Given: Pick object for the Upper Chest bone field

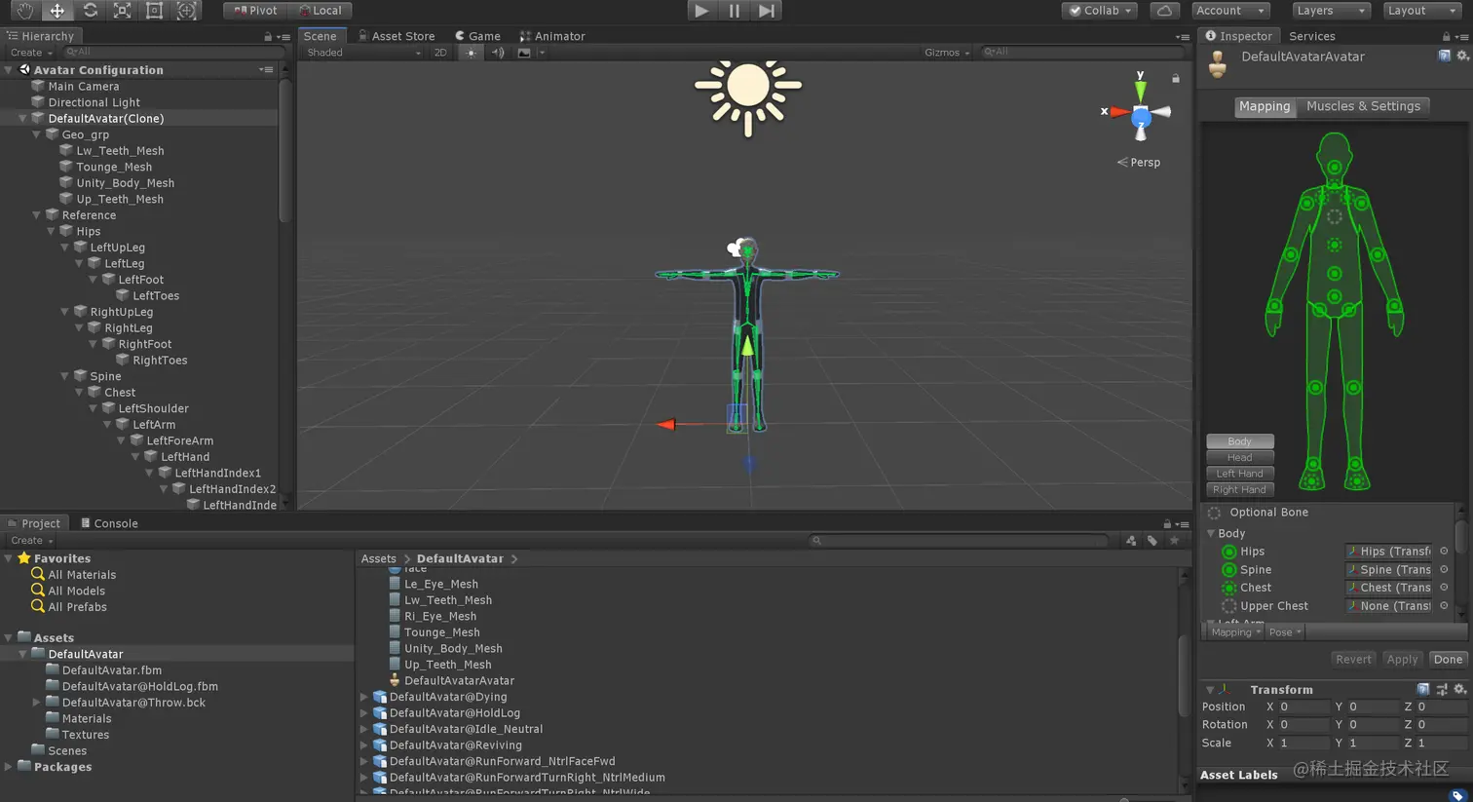Looking at the screenshot, I should (x=1444, y=606).
